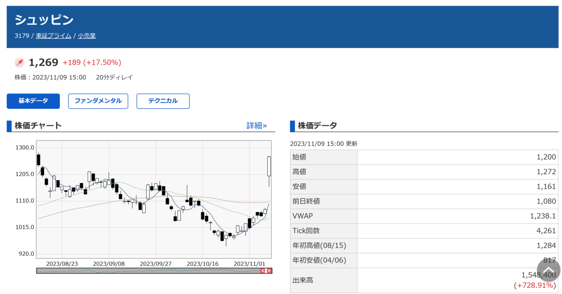Click the シュッピン company title
The image size is (562, 294).
tap(44, 20)
